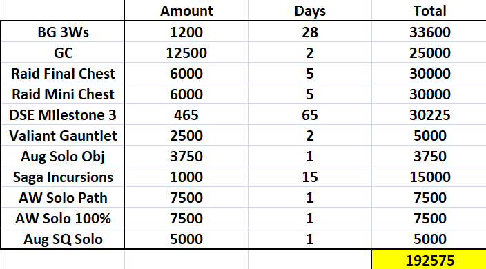
Task: Select the AW Solo 100% label cell
Action: 63,218
